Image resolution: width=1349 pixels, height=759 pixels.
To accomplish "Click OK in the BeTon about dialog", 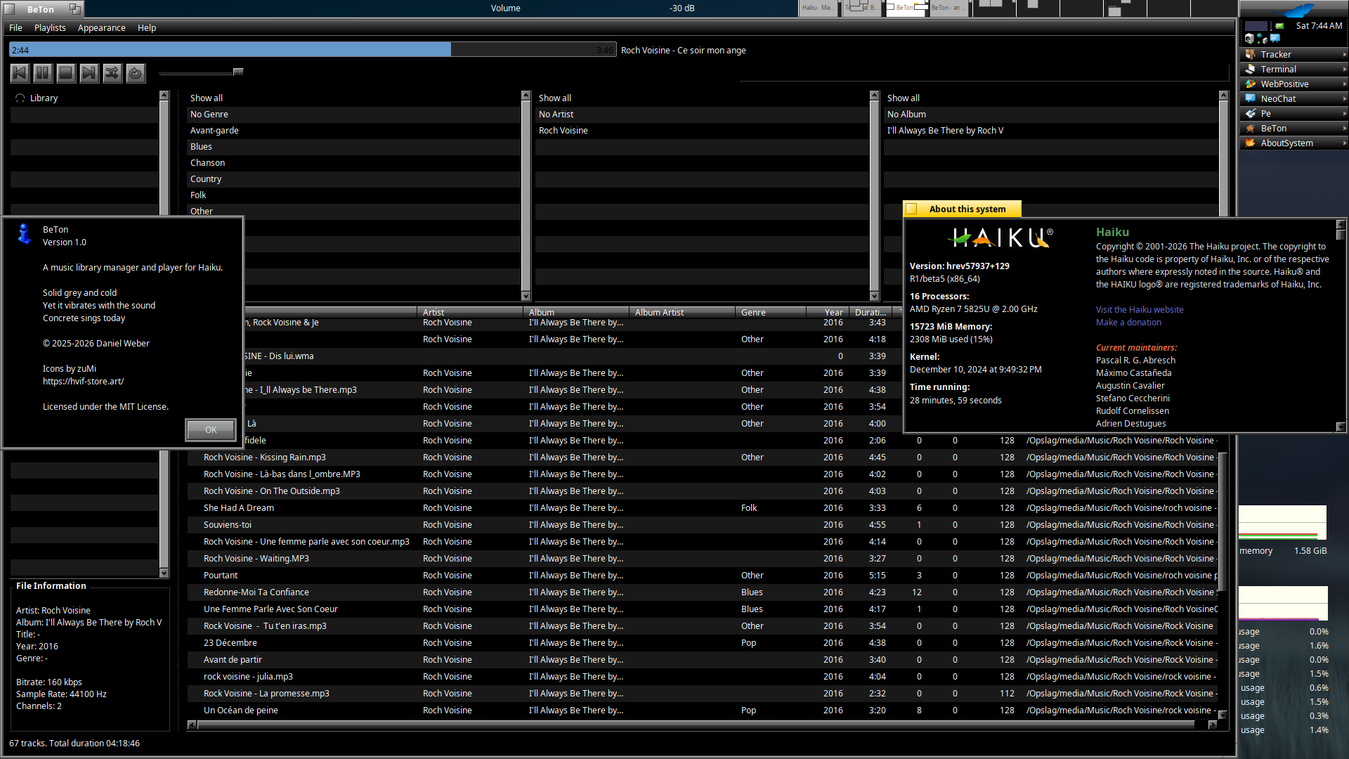I will [211, 429].
